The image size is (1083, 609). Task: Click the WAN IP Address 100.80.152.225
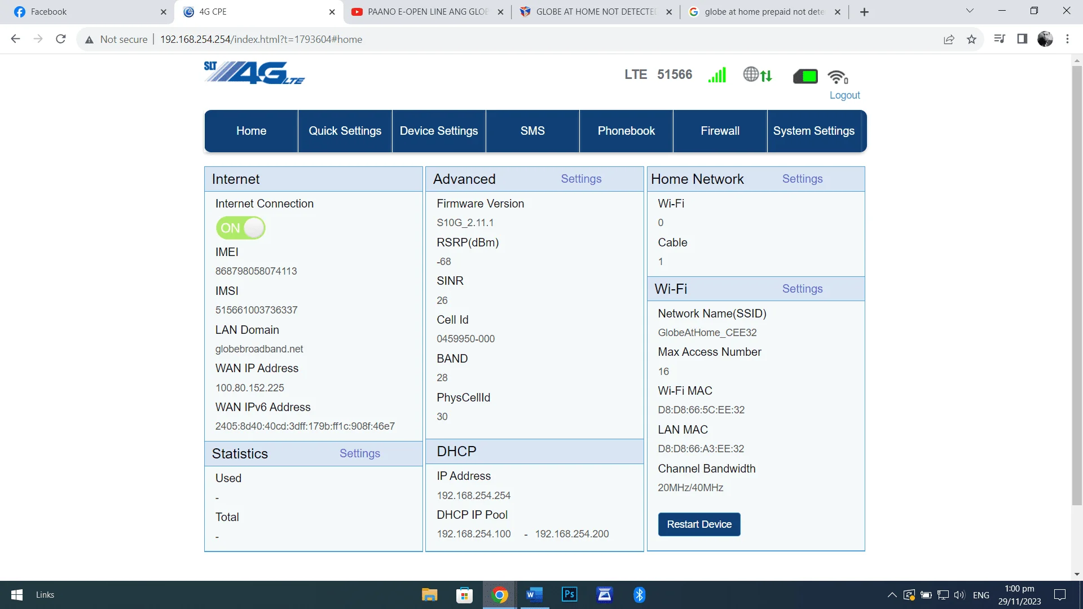pos(250,388)
